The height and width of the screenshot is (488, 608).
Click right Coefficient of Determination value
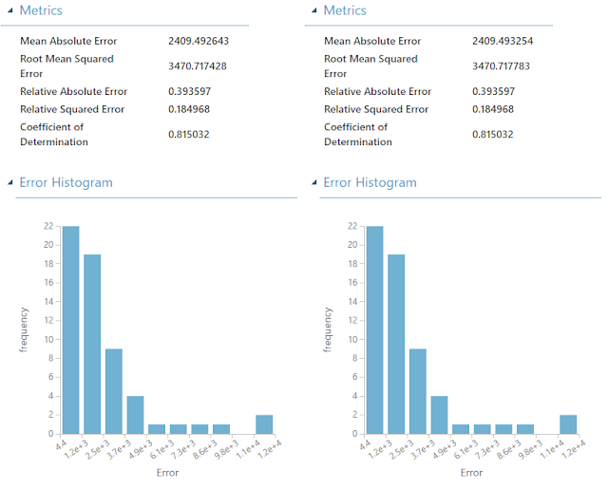click(x=493, y=135)
